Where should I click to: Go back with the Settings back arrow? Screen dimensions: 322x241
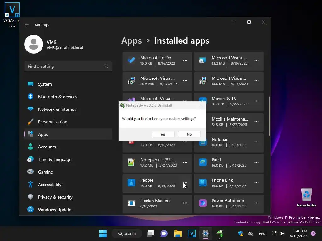click(x=26, y=24)
